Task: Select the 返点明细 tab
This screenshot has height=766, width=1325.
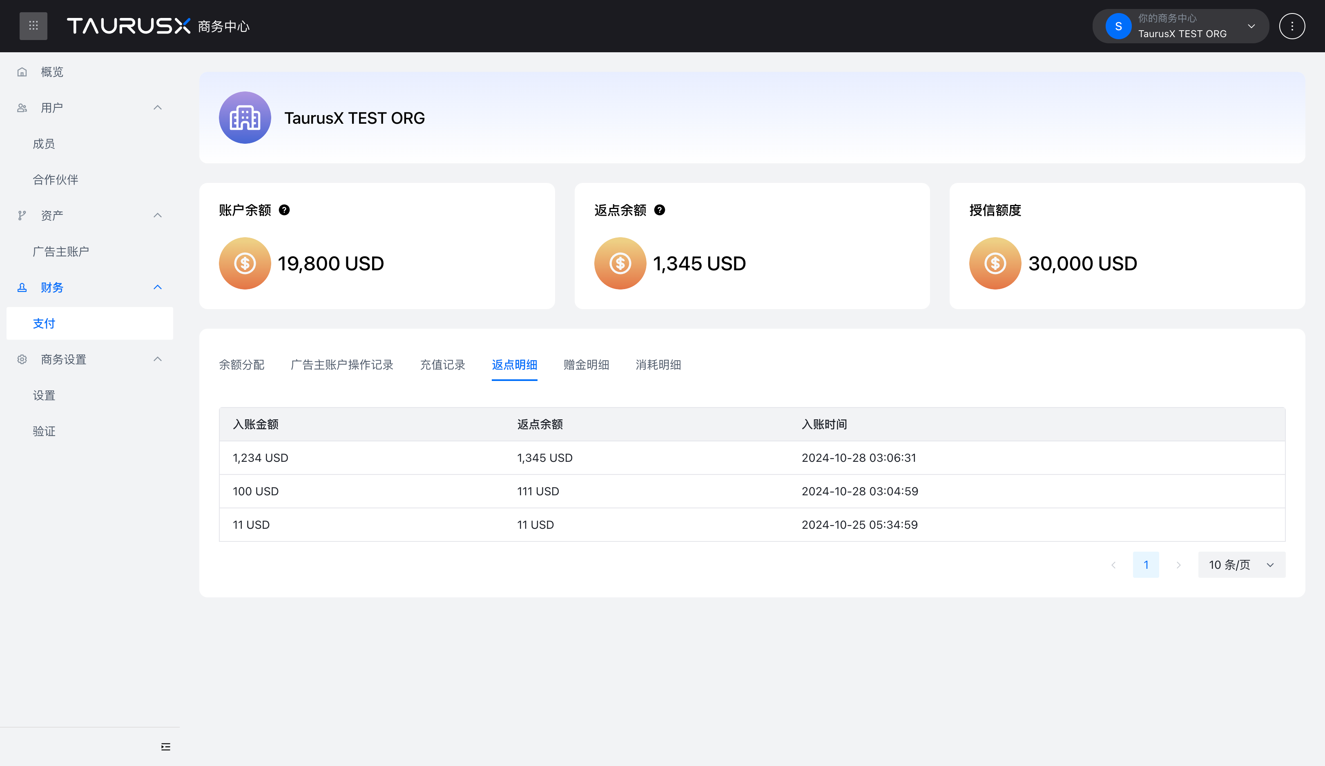Action: [x=514, y=365]
